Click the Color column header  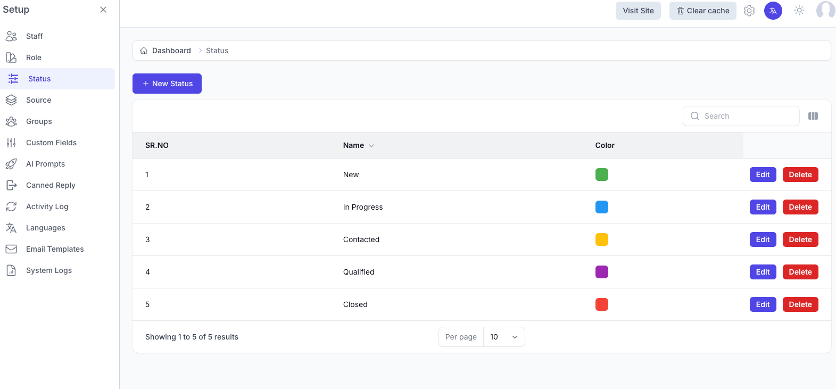605,145
